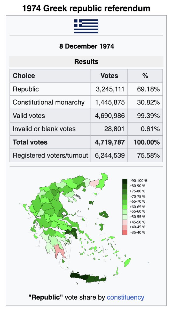
Task: Click the 8 December 1974 date
Action: click(86, 46)
